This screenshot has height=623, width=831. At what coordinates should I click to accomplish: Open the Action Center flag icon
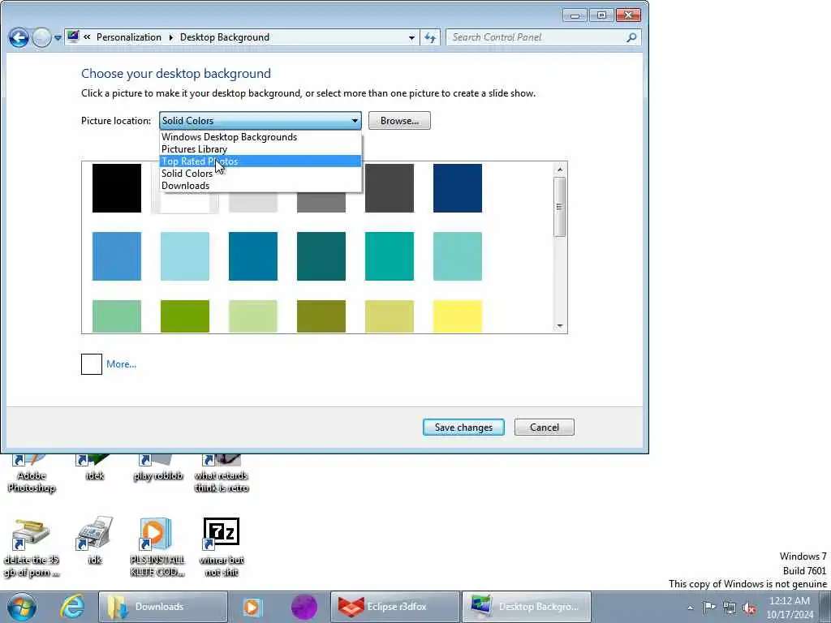tap(709, 607)
